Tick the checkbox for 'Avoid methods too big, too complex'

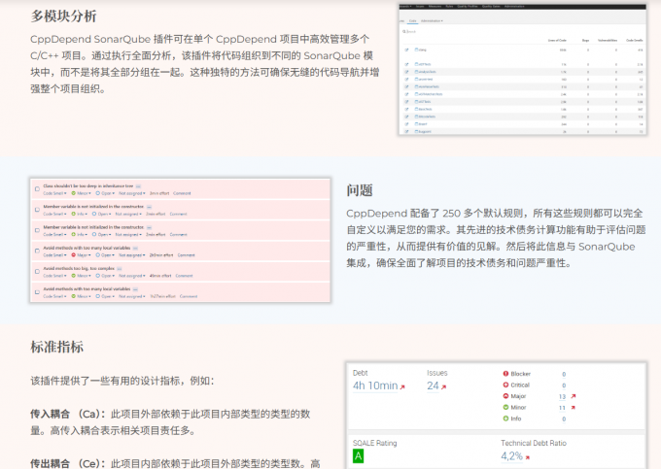coord(37,272)
